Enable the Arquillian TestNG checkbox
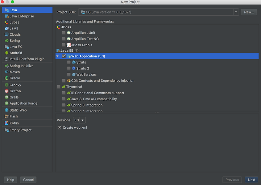The height and width of the screenshot is (185, 261). pyautogui.click(x=63, y=39)
